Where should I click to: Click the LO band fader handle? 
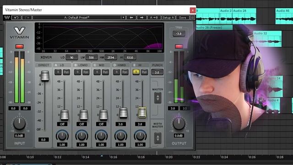(65, 115)
